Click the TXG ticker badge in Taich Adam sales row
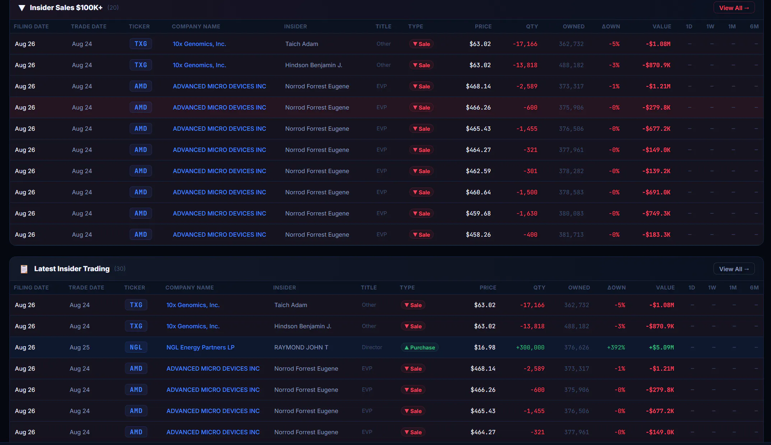771x445 pixels. coord(141,44)
